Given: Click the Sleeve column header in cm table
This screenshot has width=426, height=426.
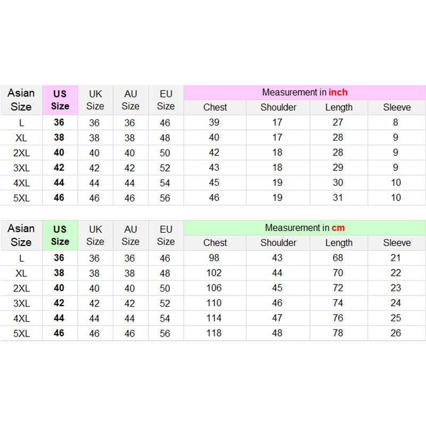Looking at the screenshot, I should tap(397, 243).
